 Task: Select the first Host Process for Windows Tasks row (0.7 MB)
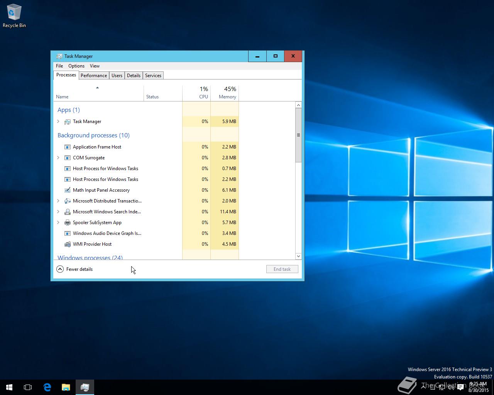(146, 169)
